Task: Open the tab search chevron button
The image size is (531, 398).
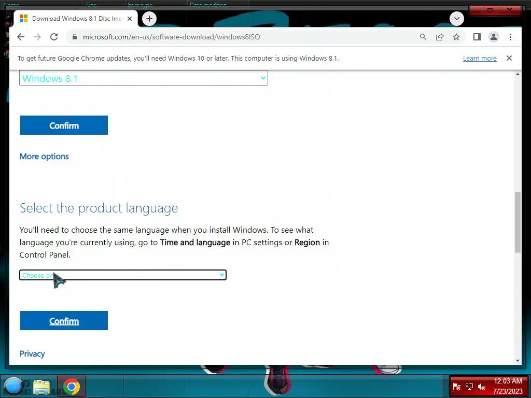Action: click(x=456, y=19)
